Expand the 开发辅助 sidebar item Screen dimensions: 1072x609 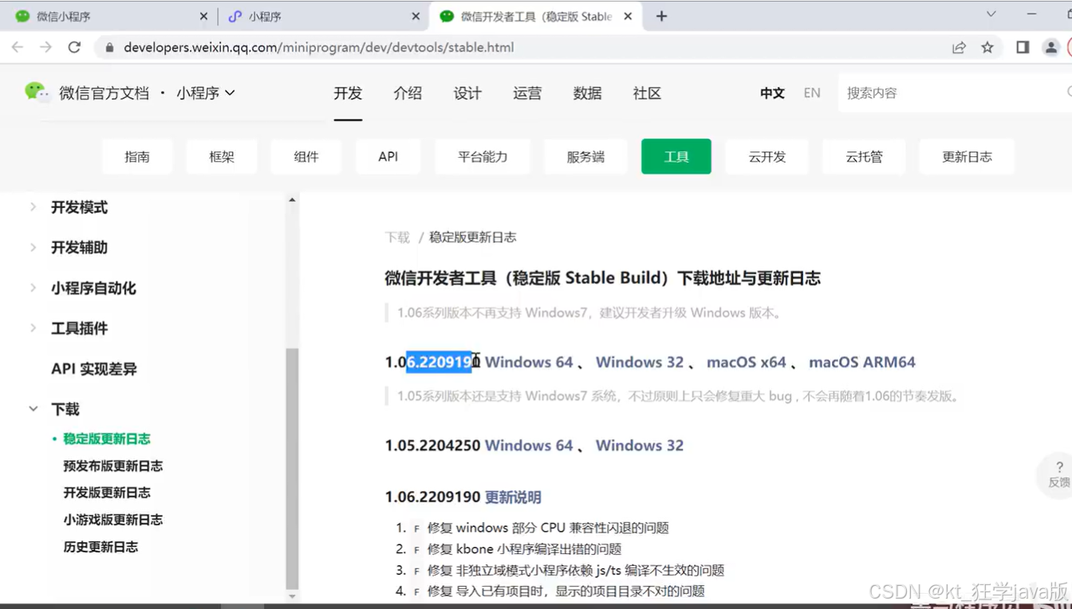click(x=79, y=248)
